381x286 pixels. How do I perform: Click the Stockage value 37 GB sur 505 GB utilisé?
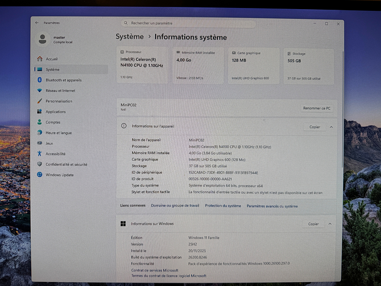208,166
